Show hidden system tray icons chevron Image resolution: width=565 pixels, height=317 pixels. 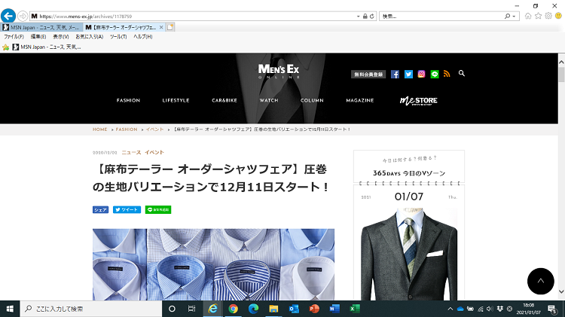(x=450, y=309)
